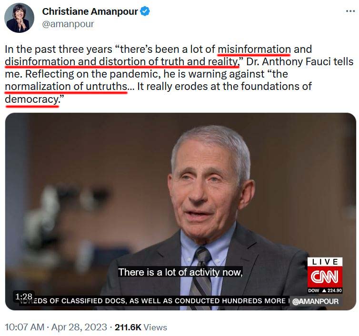Select the phrase 'normalization of untruths'
The height and width of the screenshot is (336, 359).
pyautogui.click(x=66, y=87)
